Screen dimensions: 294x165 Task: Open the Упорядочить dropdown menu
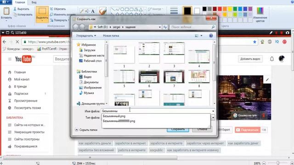pos(86,36)
